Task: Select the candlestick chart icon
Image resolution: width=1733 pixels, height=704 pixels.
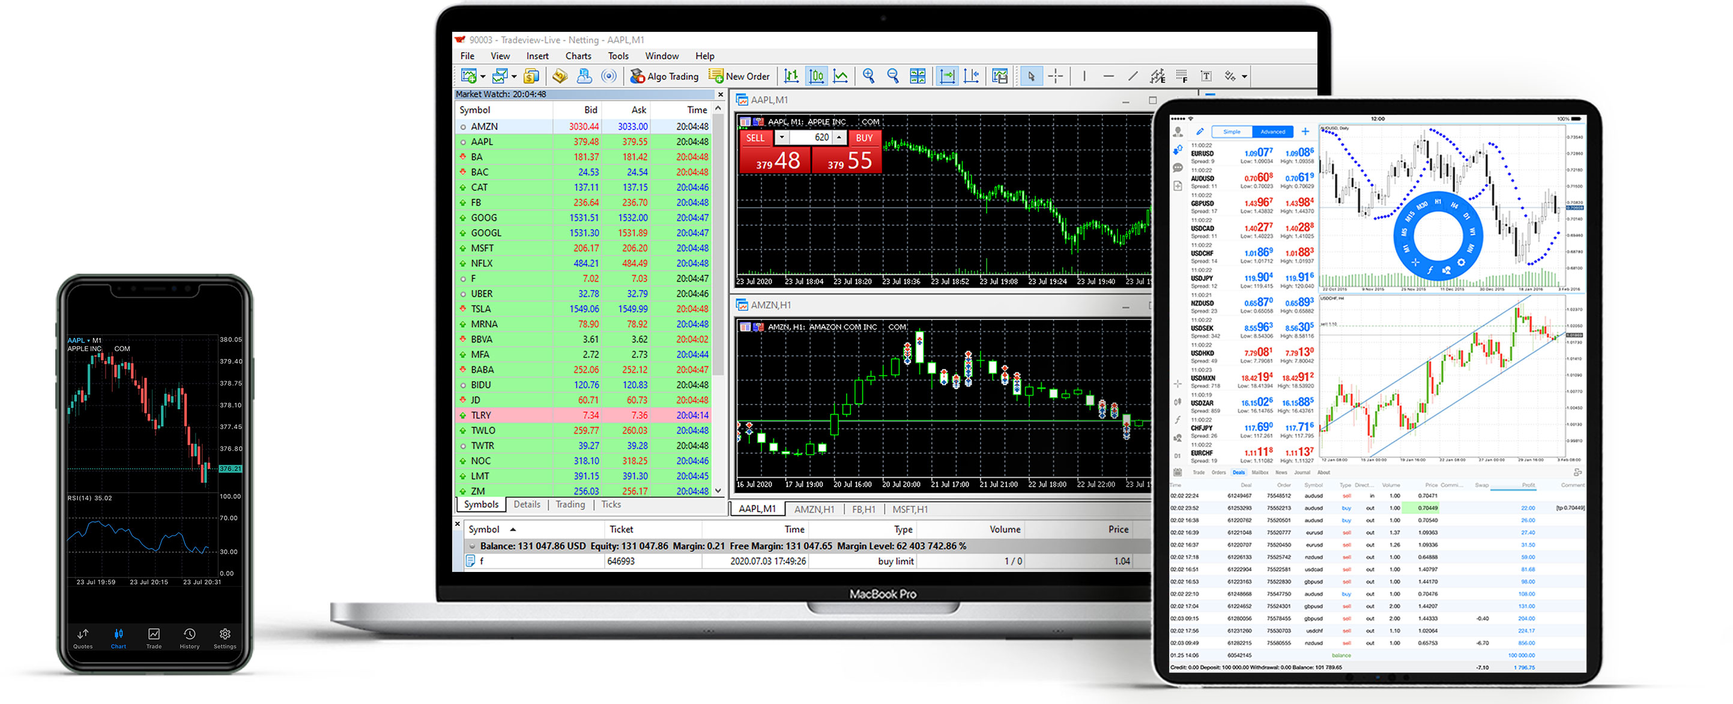Action: click(816, 76)
